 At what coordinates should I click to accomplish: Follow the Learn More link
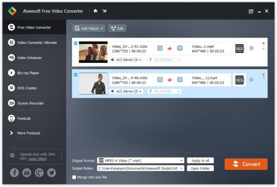[x=38, y=159]
